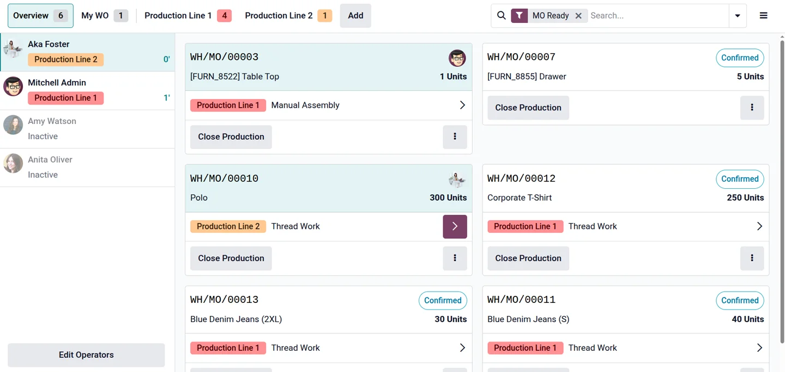Click the purple arrow for Polo Thread Work
The image size is (785, 372).
[455, 227]
